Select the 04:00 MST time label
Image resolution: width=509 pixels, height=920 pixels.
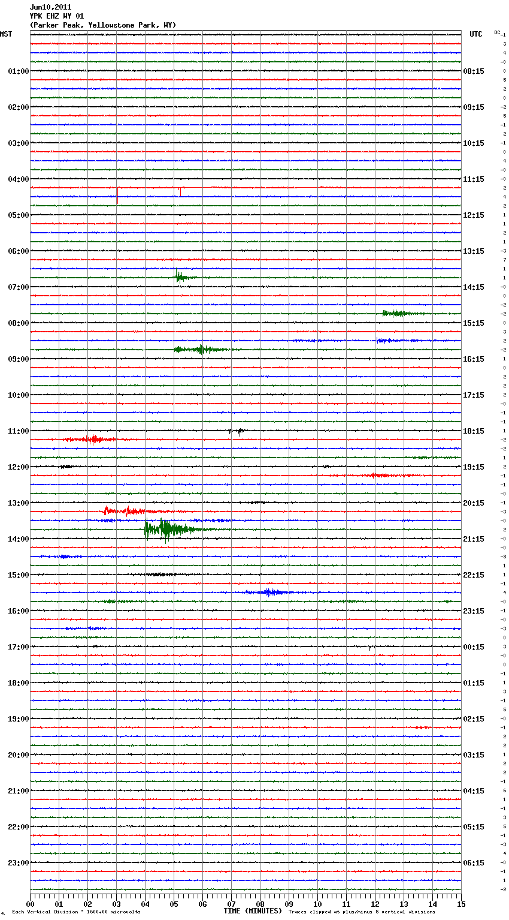19,179
